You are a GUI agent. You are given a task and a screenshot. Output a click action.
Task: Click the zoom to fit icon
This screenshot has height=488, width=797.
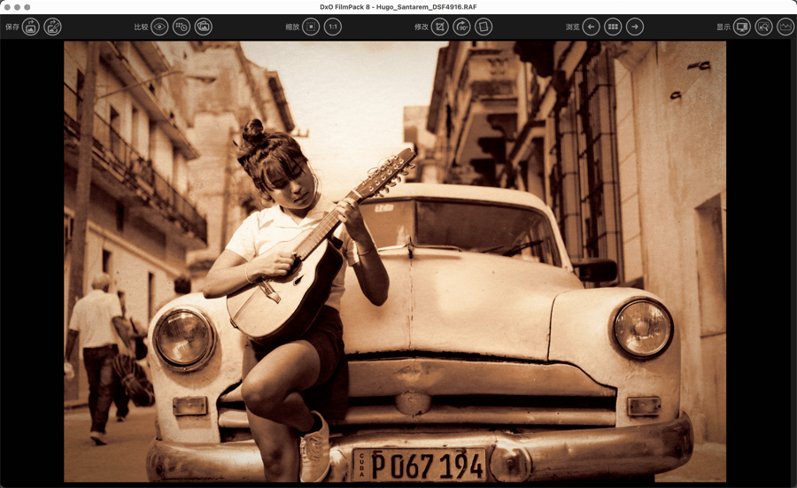tap(311, 27)
